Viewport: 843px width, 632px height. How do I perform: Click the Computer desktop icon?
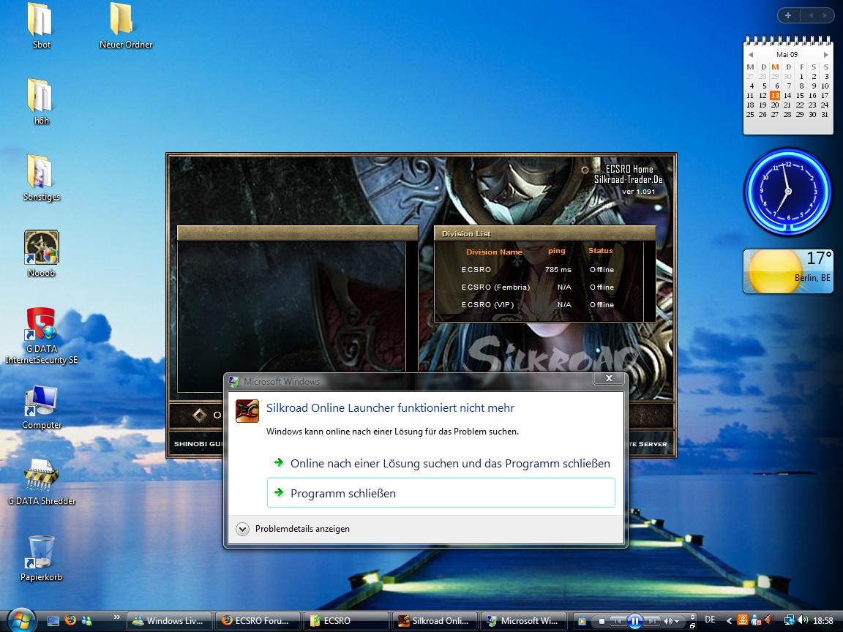[42, 401]
